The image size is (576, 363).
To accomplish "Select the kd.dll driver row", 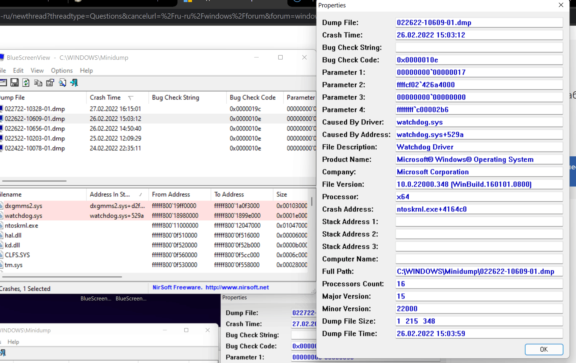I will 154,245.
